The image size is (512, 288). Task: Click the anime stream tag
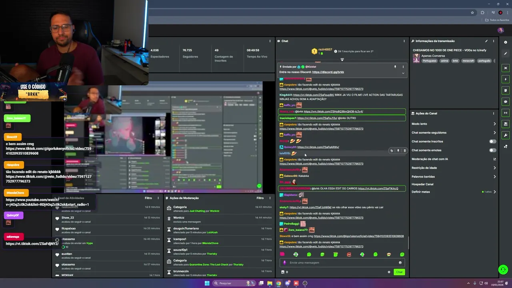(x=444, y=61)
